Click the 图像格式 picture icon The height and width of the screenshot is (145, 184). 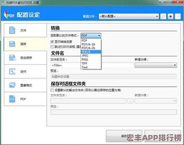pyautogui.click(x=12, y=85)
